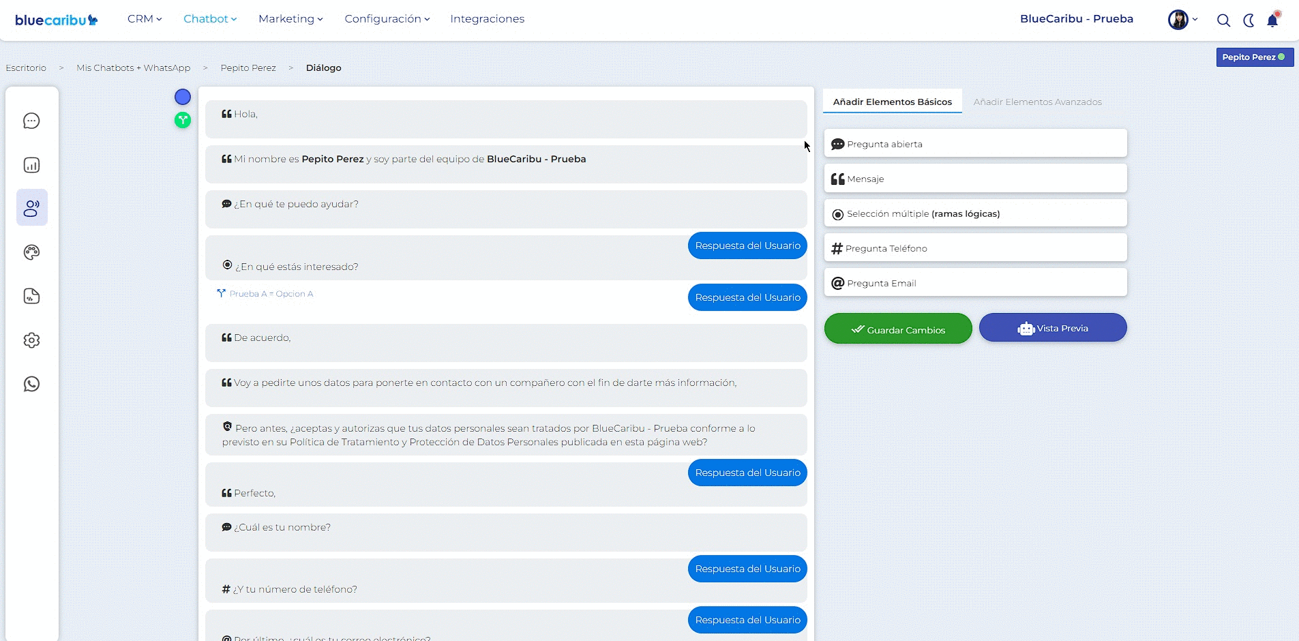
Task: Click Respuesta del Usuario above email question
Action: tap(747, 620)
